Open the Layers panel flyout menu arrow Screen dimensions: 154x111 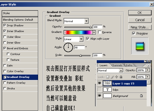pos(149,66)
